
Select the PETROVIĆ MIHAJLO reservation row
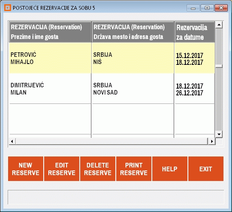112,58
